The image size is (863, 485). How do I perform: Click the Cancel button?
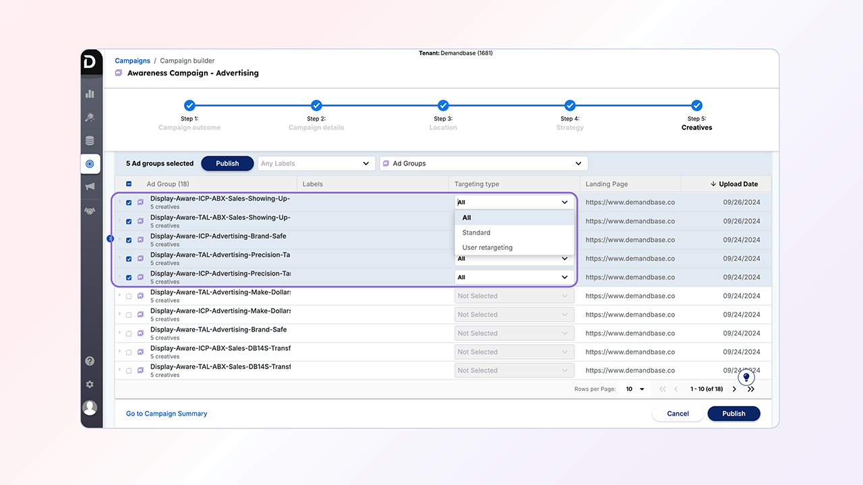pyautogui.click(x=678, y=414)
